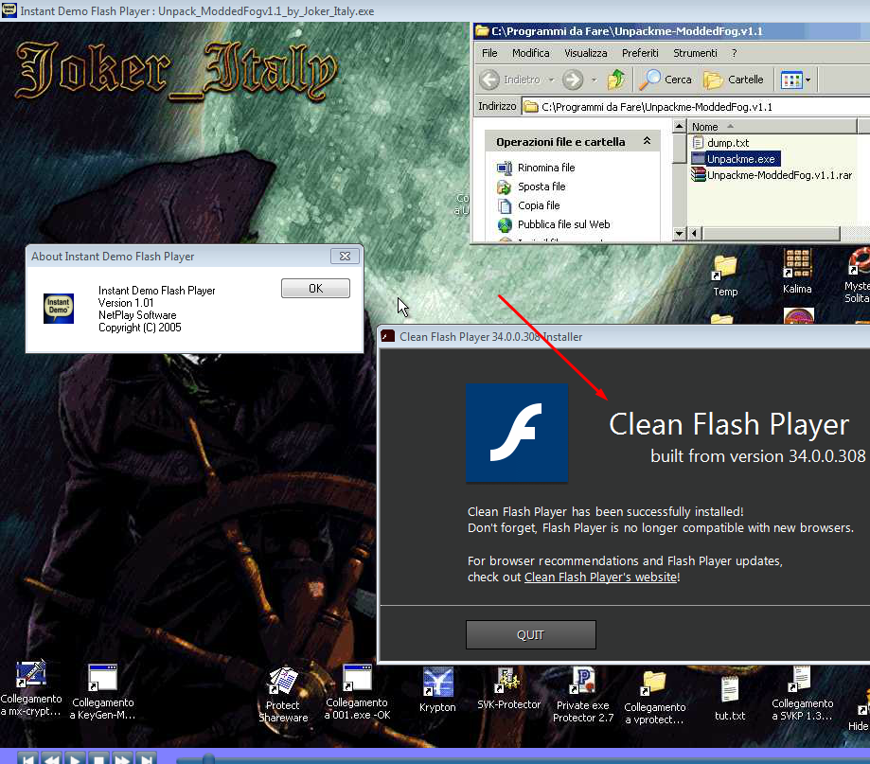
Task: Click the Indietro back button
Action: (x=509, y=80)
